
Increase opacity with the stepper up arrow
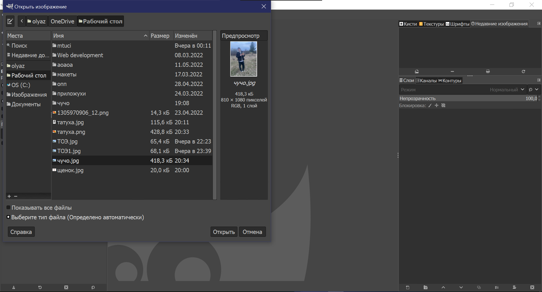tap(539, 97)
